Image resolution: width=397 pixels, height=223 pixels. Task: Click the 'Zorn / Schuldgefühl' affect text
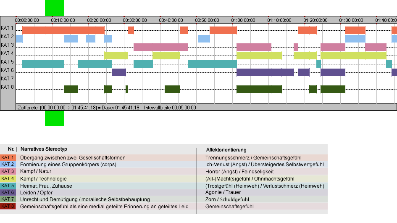pyautogui.click(x=227, y=199)
